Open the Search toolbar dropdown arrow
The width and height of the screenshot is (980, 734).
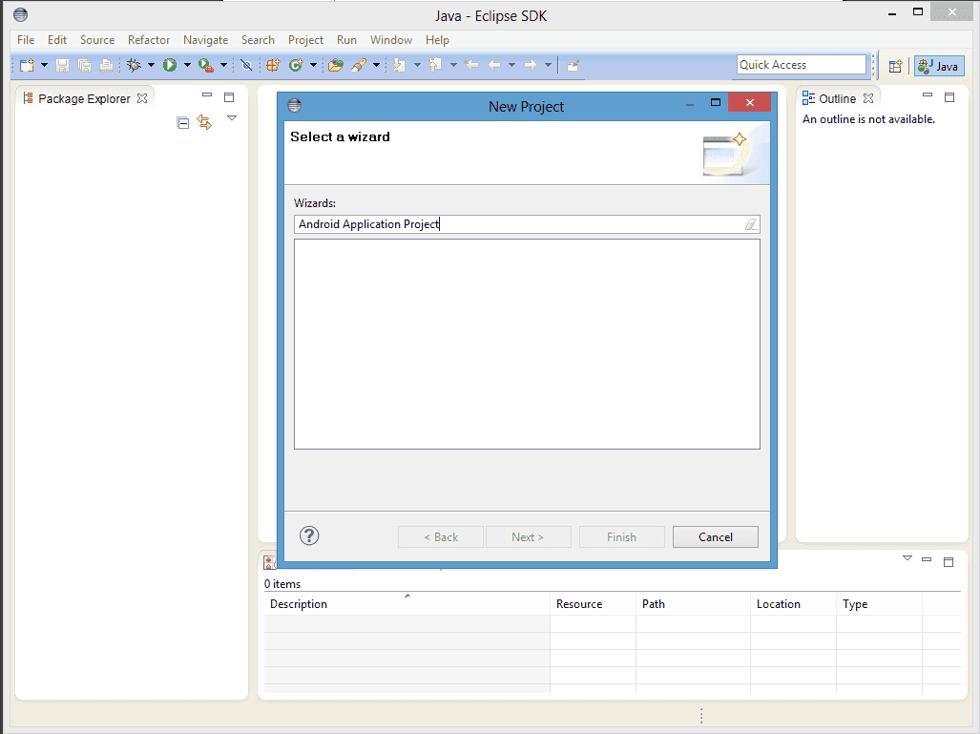click(376, 65)
